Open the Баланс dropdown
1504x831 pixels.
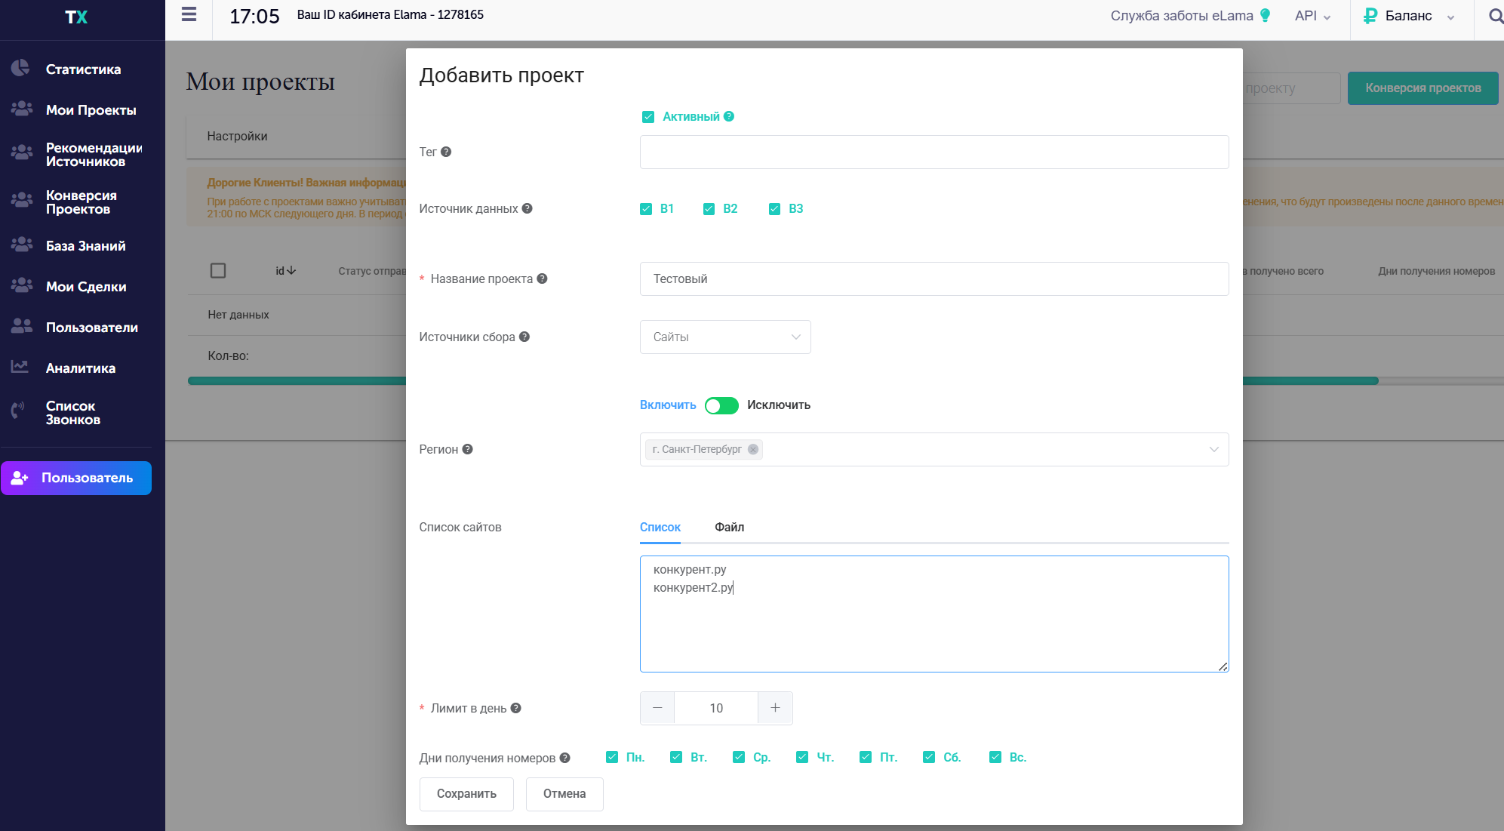click(1408, 16)
